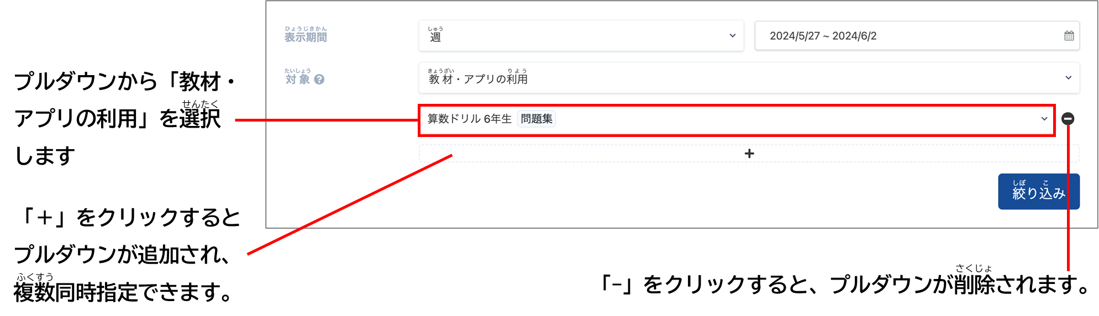The width and height of the screenshot is (1099, 316).
Task: Click the 絞り込み filter button
Action: (1038, 192)
